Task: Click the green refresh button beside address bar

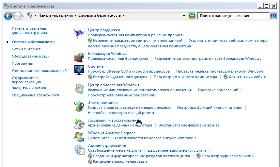Action: (192, 15)
